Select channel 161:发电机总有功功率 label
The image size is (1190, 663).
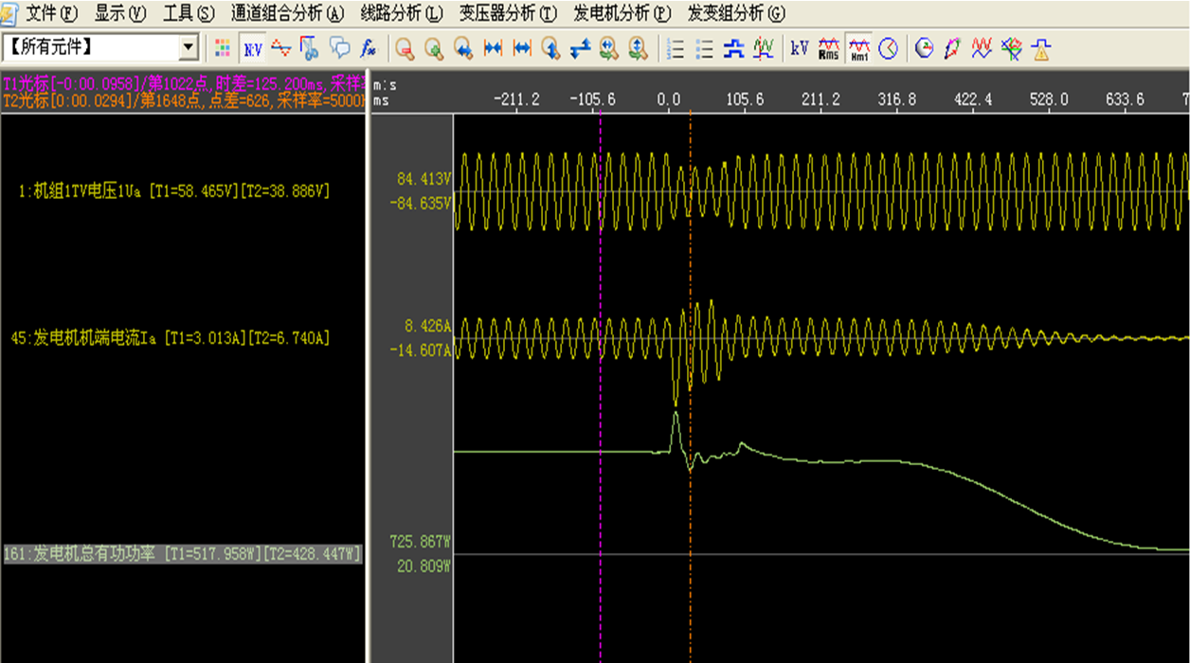(182, 554)
